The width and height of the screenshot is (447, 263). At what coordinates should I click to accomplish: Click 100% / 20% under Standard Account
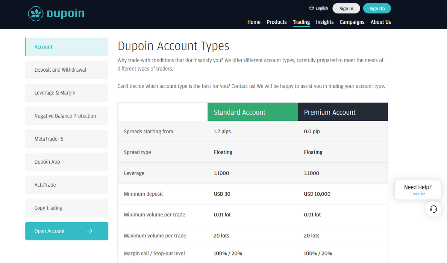[x=228, y=253]
